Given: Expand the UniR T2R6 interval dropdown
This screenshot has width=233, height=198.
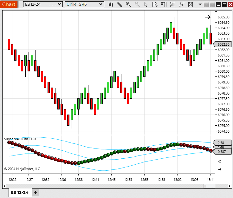Looking at the screenshot, I should click(100, 4).
